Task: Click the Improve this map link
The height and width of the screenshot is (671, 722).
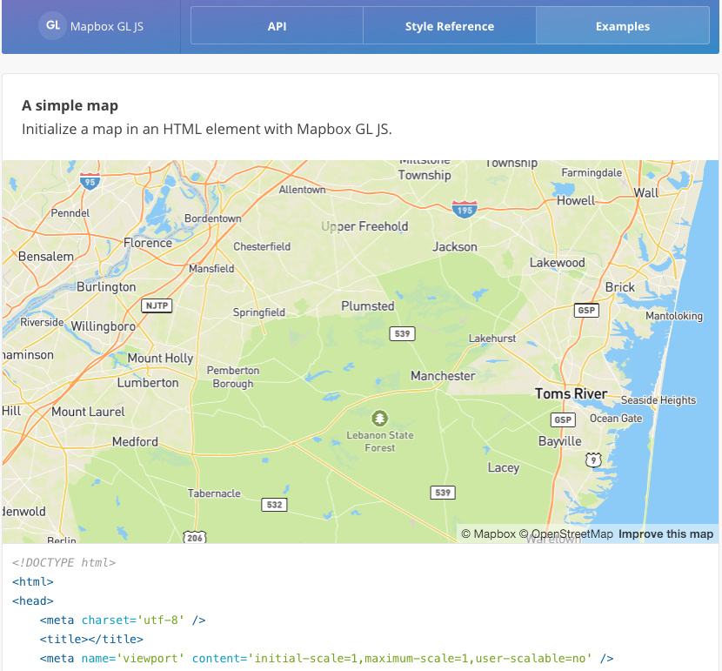Action: click(x=665, y=533)
